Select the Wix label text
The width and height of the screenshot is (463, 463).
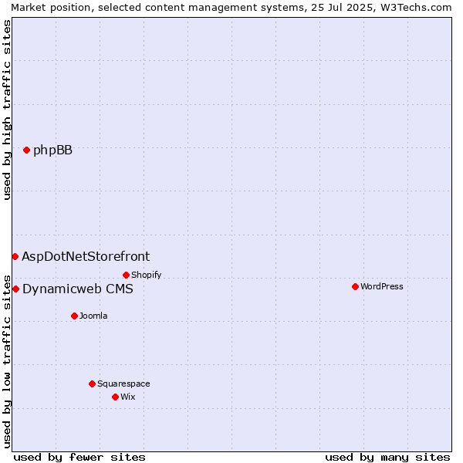pyautogui.click(x=128, y=397)
